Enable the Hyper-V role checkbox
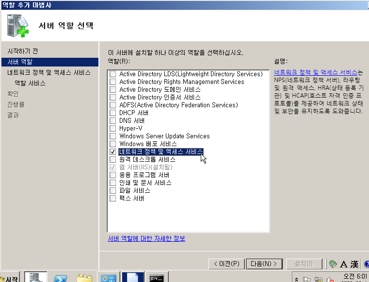 [112, 129]
